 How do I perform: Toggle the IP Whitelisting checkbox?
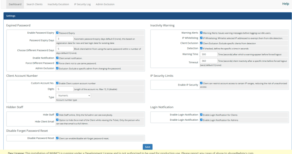coord(201,38)
